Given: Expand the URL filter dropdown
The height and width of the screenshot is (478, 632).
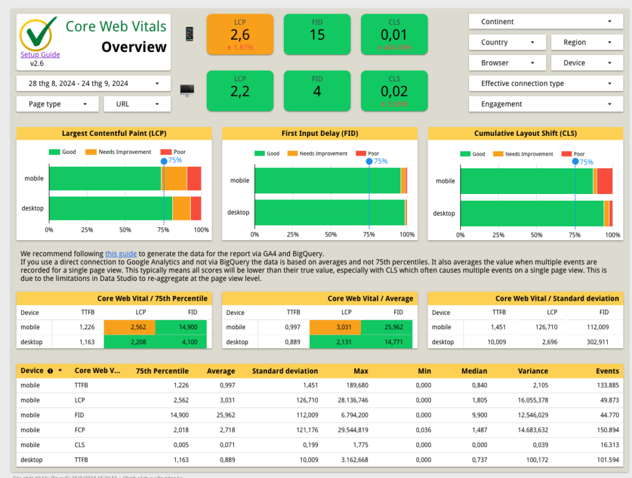Looking at the screenshot, I should click(138, 104).
